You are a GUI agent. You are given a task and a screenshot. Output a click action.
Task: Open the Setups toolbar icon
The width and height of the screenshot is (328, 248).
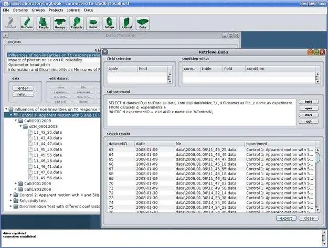[x=110, y=23]
